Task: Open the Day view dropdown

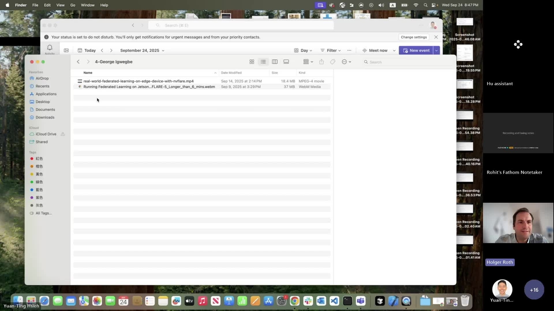Action: tap(303, 51)
